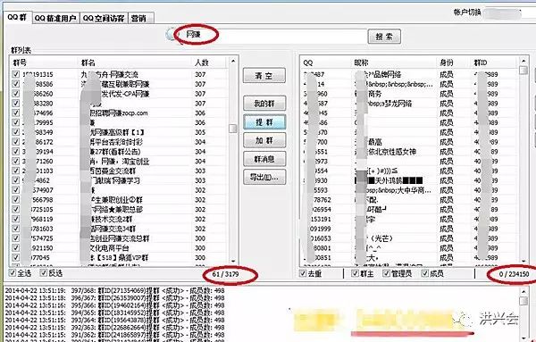
Task: Toggle the 管理员 checkbox
Action: tap(386, 273)
